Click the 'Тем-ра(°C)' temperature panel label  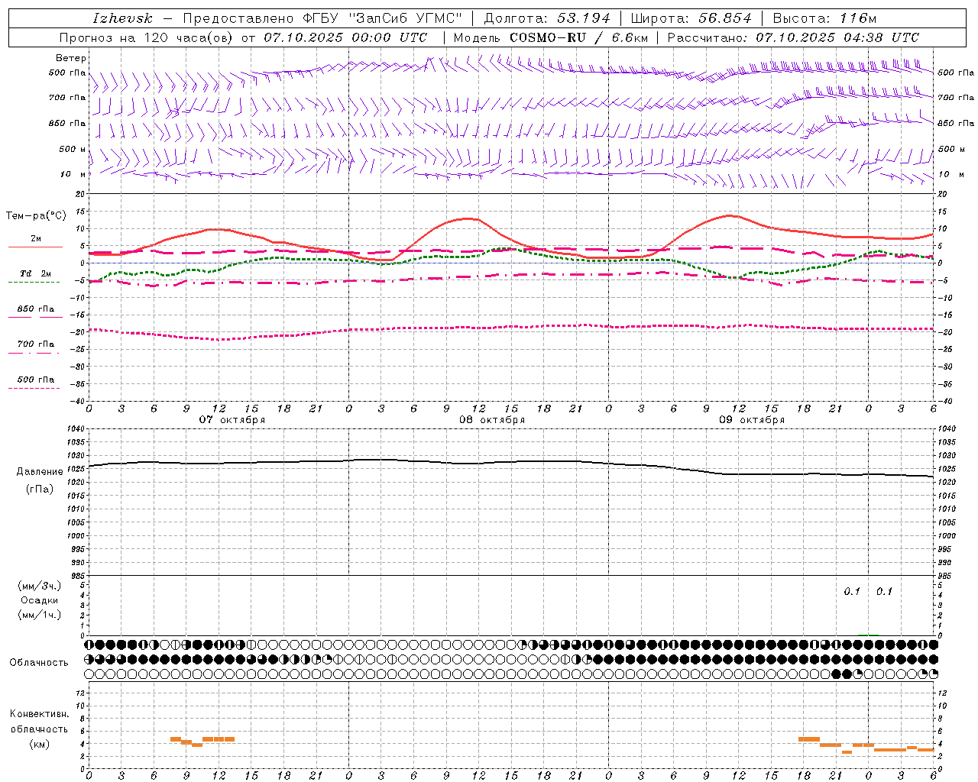pyautogui.click(x=35, y=216)
